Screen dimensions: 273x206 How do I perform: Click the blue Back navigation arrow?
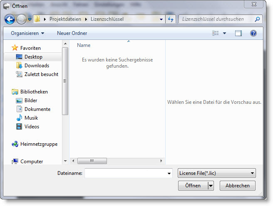[x=10, y=19]
